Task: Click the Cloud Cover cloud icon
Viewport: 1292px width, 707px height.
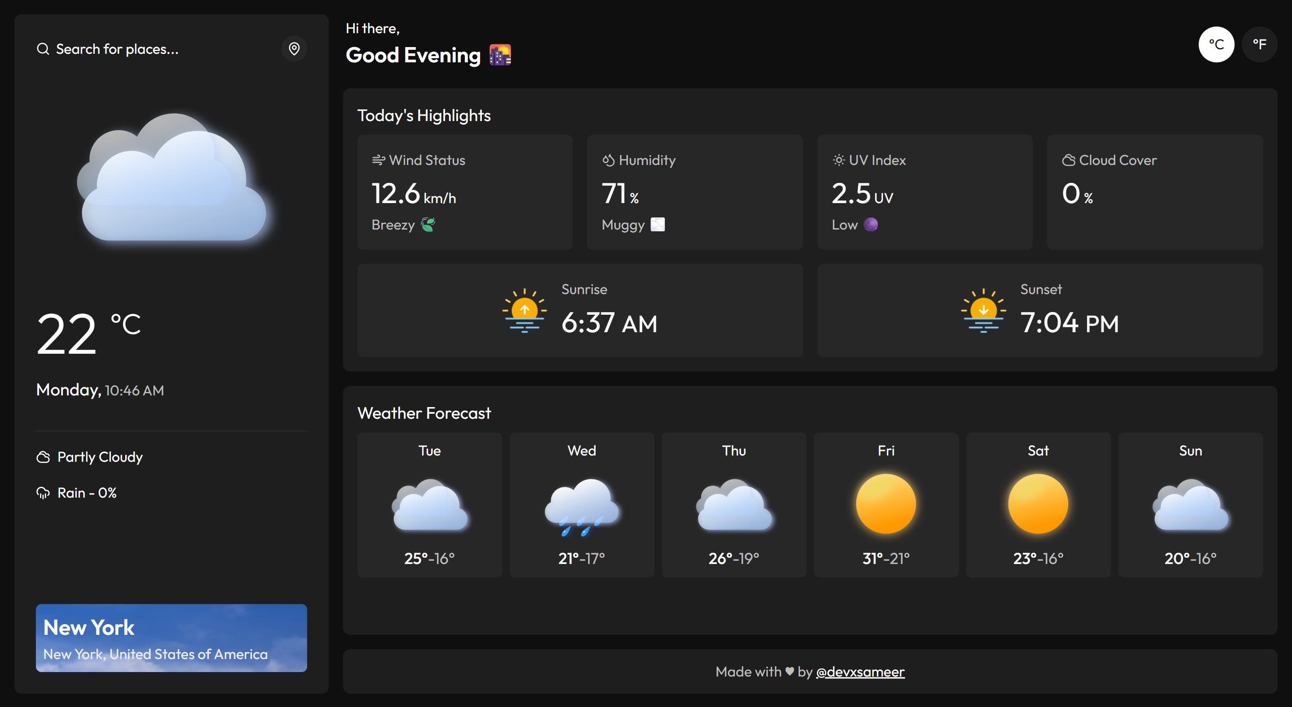Action: click(1068, 160)
